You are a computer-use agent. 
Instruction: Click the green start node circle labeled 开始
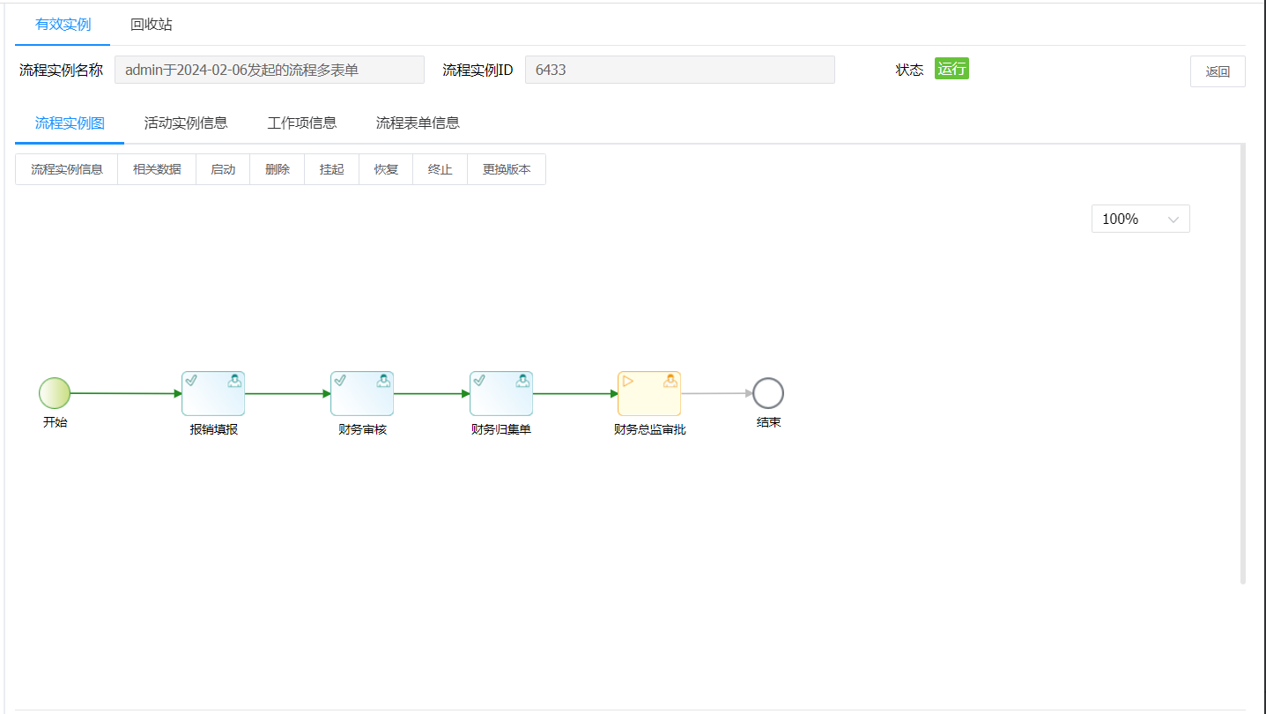pos(55,393)
